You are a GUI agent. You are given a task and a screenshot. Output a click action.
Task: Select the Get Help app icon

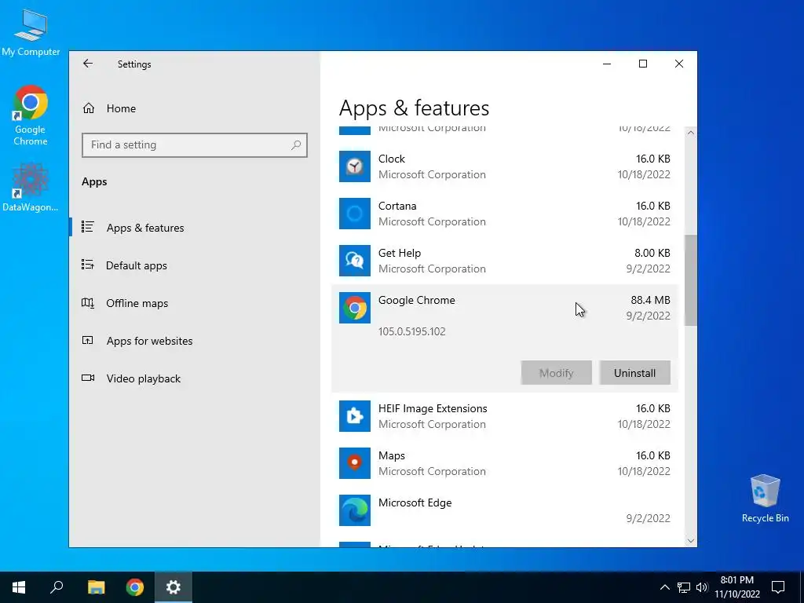click(x=354, y=261)
